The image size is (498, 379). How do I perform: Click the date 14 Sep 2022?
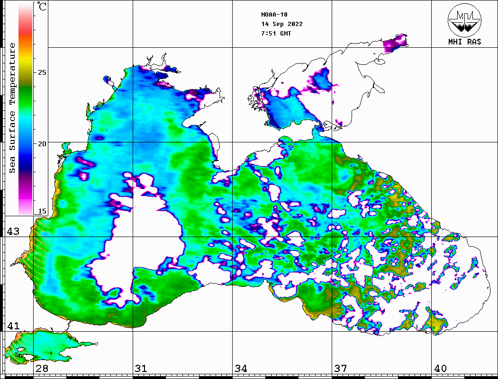pyautogui.click(x=282, y=24)
